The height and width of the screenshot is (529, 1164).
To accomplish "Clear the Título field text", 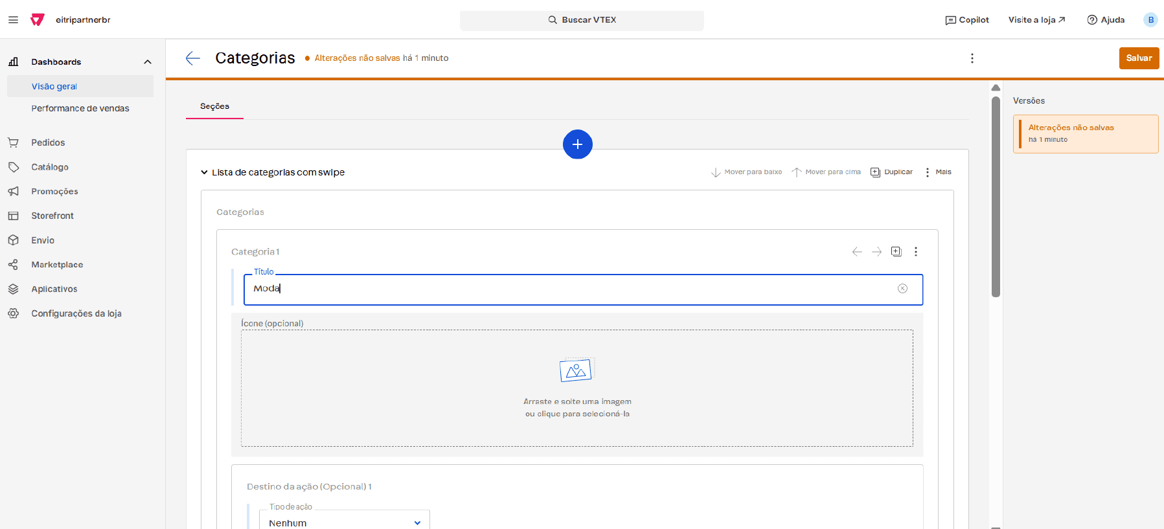I will tap(902, 289).
